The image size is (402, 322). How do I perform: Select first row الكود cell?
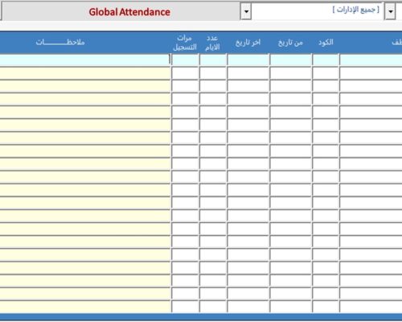[326, 60]
